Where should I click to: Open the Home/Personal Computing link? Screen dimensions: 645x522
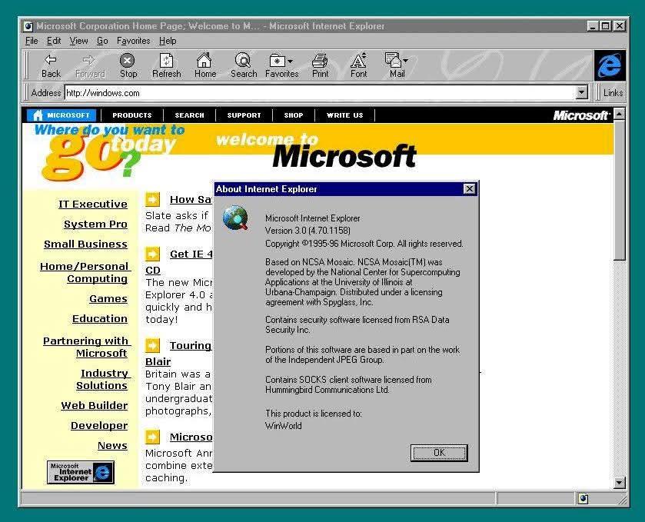click(85, 272)
